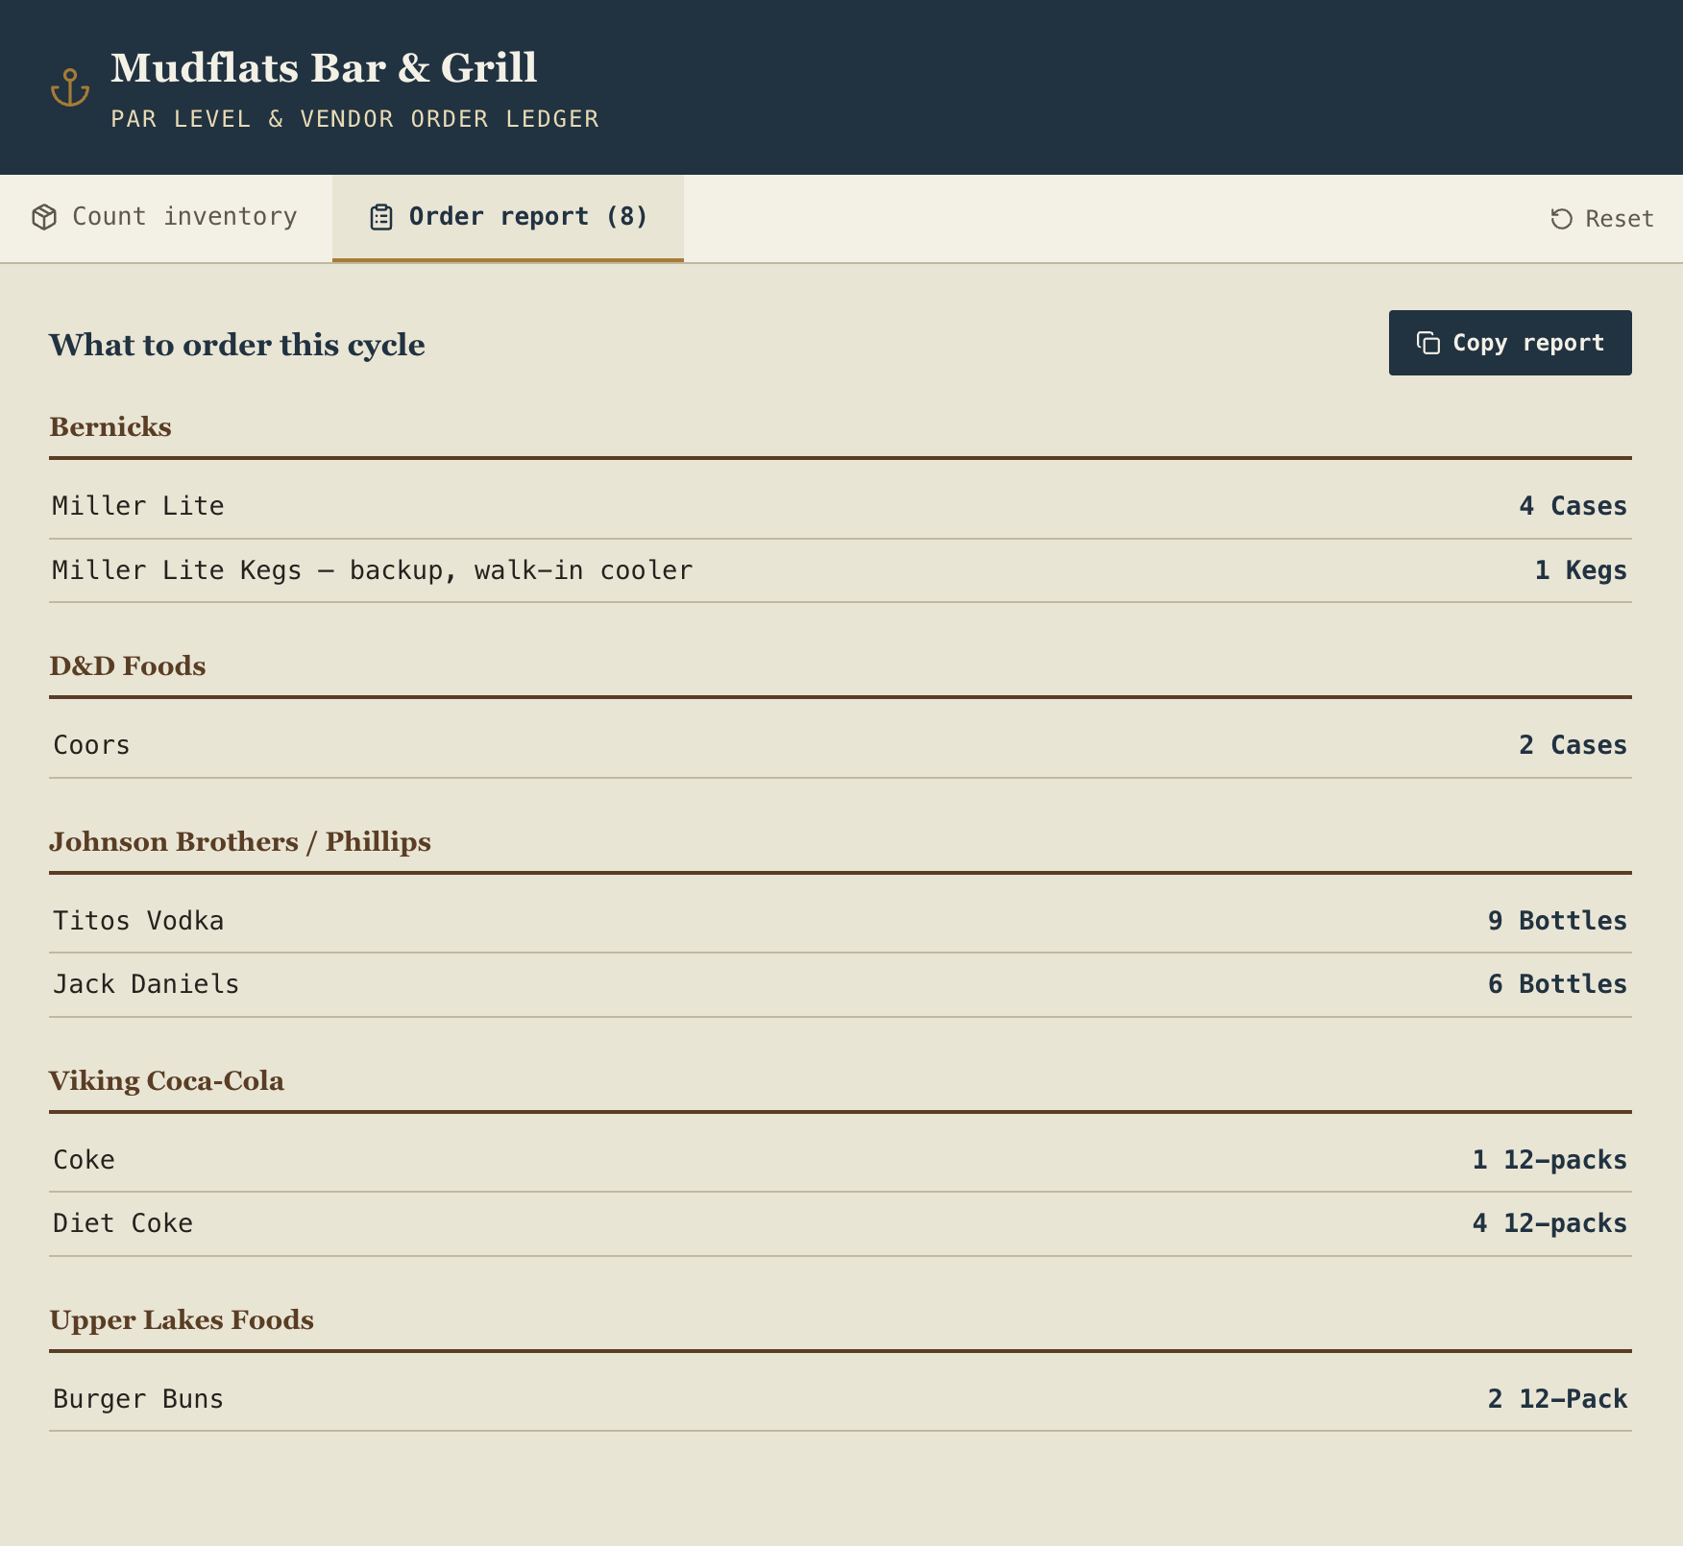Click the 6 Bottles quantity

click(1557, 984)
